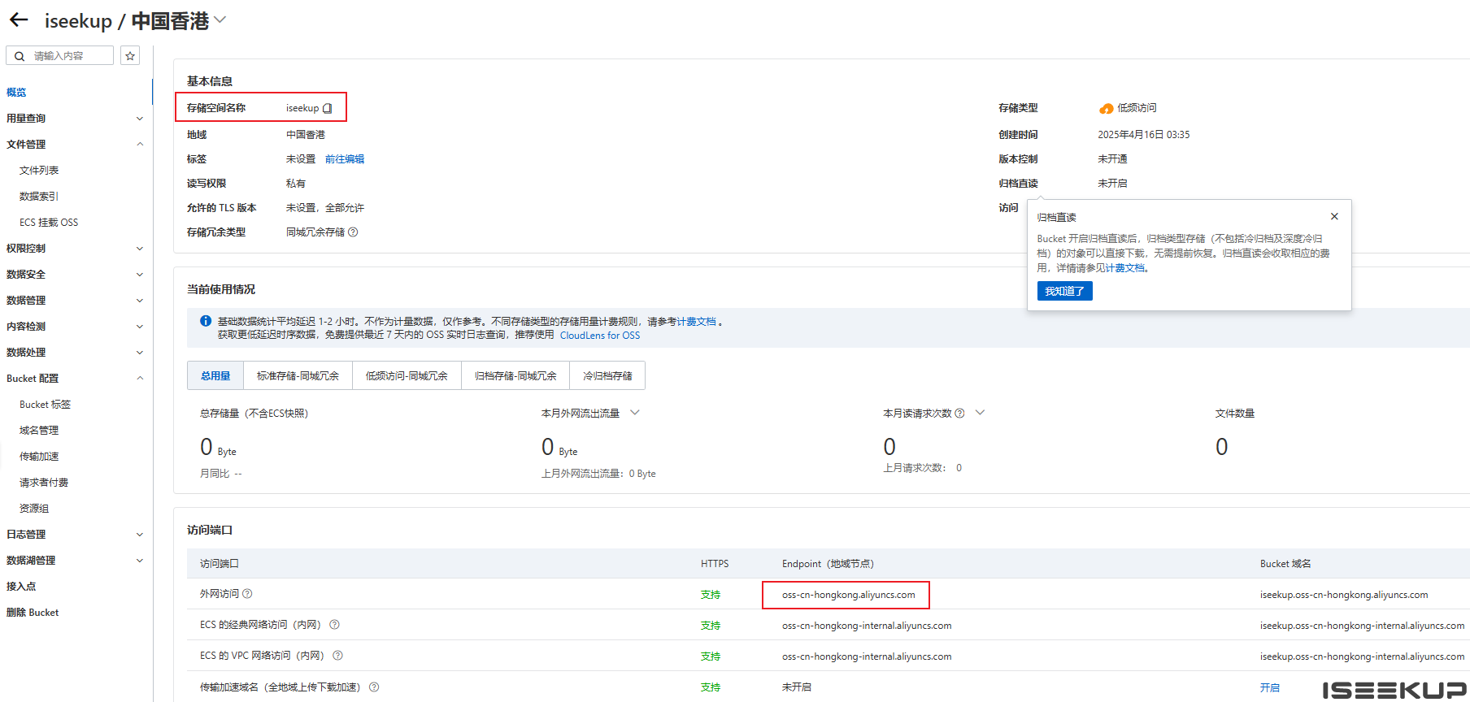Screen dimensions: 1470x702
Task: Click the star favorites icon beside search
Action: click(130, 55)
